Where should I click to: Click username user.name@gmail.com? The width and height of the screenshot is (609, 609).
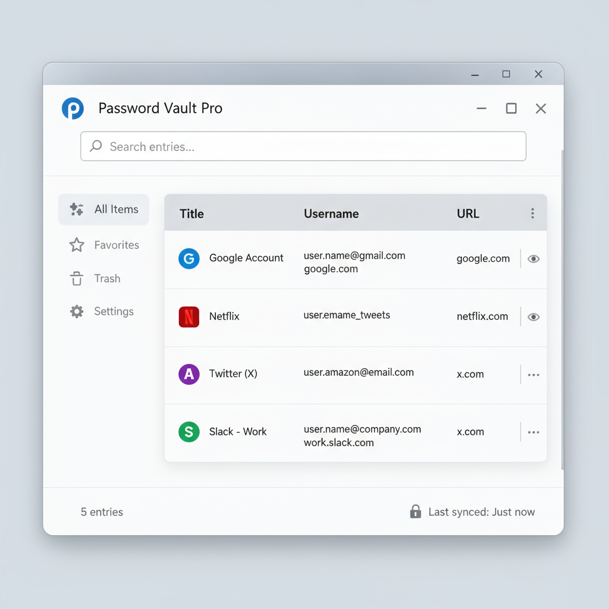pyautogui.click(x=354, y=256)
